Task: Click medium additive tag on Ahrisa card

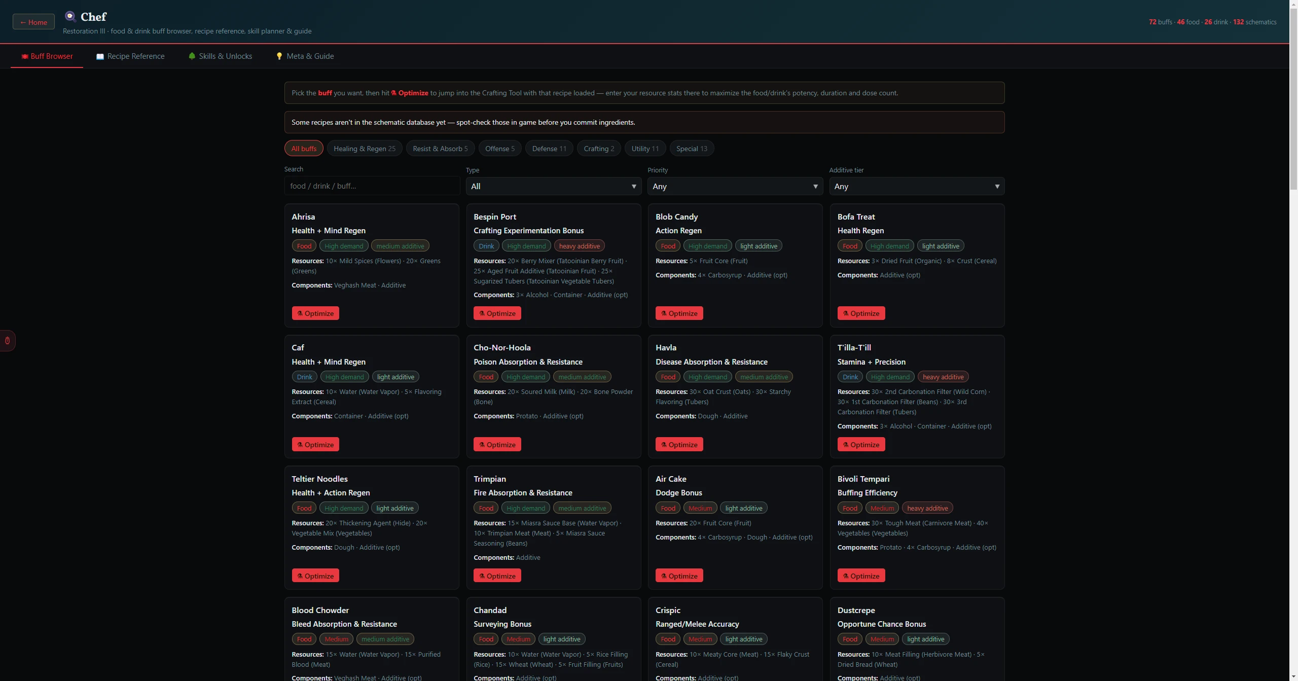Action: click(400, 246)
